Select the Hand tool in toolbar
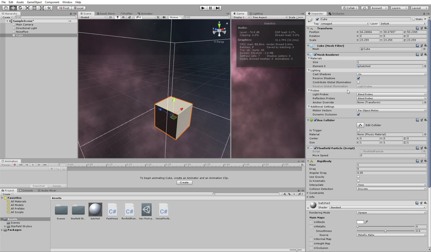 click(x=6, y=8)
